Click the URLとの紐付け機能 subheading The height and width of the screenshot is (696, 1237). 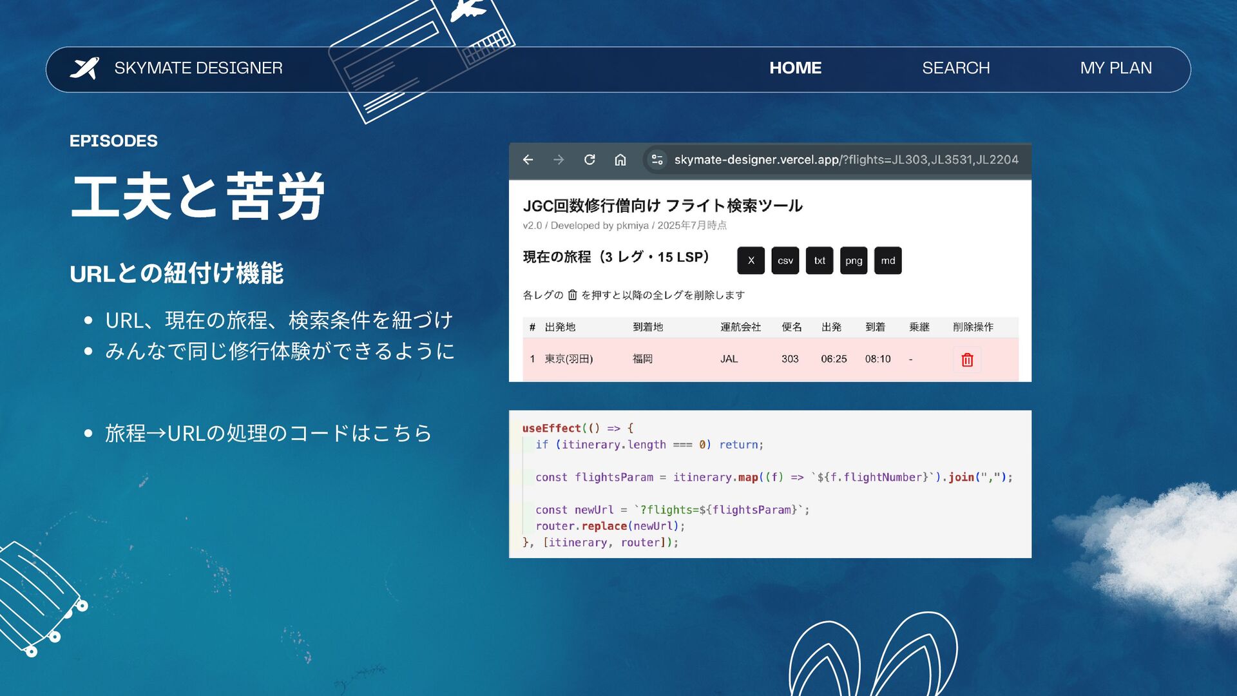(x=177, y=273)
